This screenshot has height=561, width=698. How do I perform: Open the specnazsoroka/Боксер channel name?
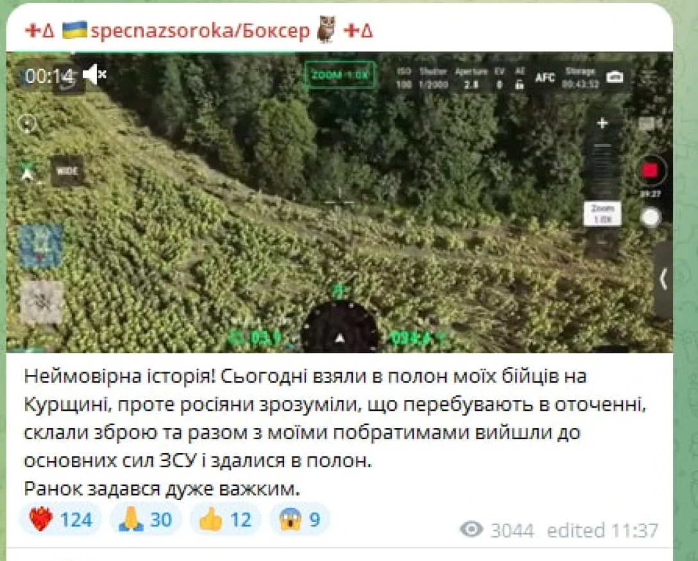[200, 31]
